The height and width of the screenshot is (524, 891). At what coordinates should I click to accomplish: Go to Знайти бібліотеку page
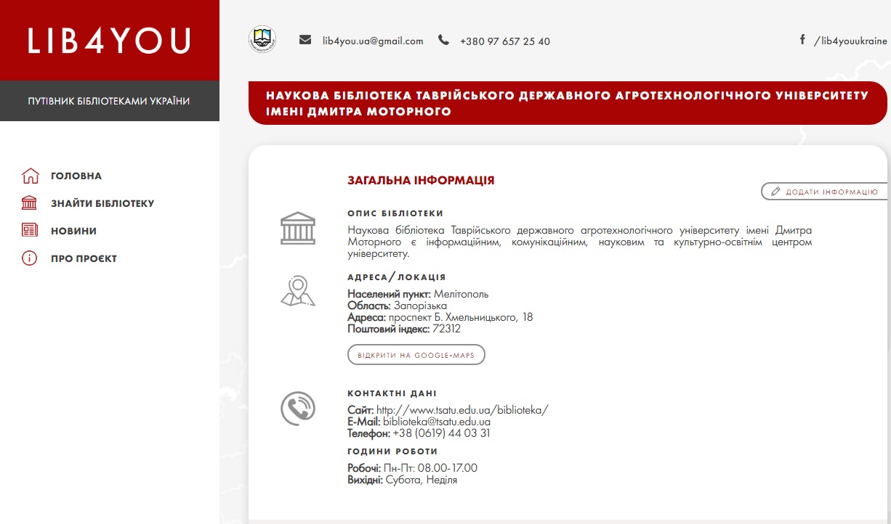(102, 203)
